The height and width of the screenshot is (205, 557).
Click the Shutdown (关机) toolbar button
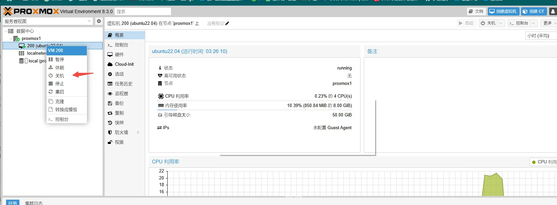pyautogui.click(x=488, y=23)
